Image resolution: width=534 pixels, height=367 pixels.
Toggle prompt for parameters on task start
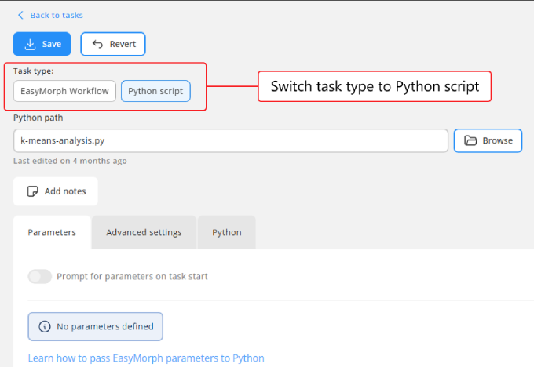pyautogui.click(x=40, y=276)
